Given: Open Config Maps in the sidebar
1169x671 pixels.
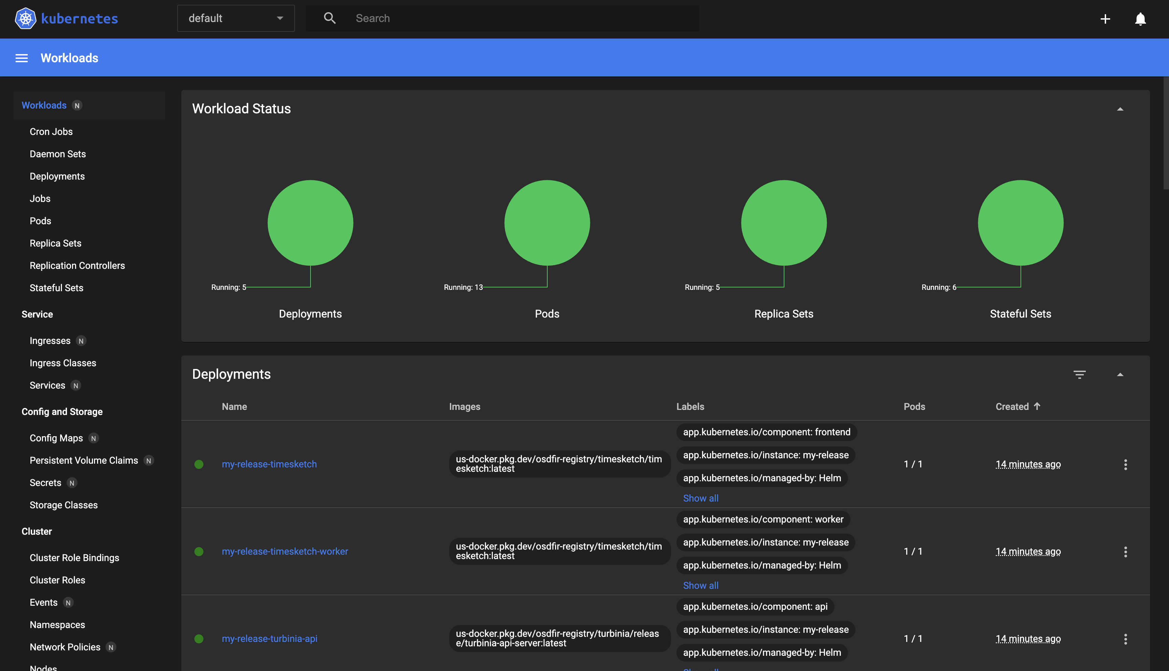Looking at the screenshot, I should 56,438.
